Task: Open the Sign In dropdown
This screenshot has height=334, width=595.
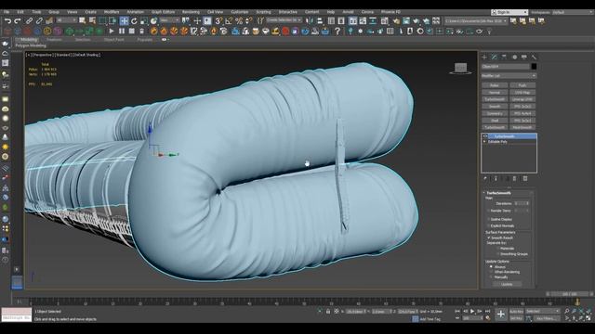Action: [x=509, y=12]
